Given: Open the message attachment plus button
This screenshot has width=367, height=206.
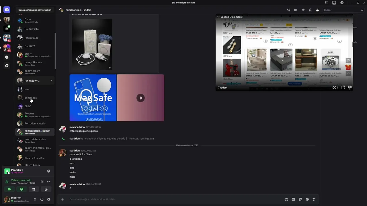Looking at the screenshot, I should click(x=63, y=199).
